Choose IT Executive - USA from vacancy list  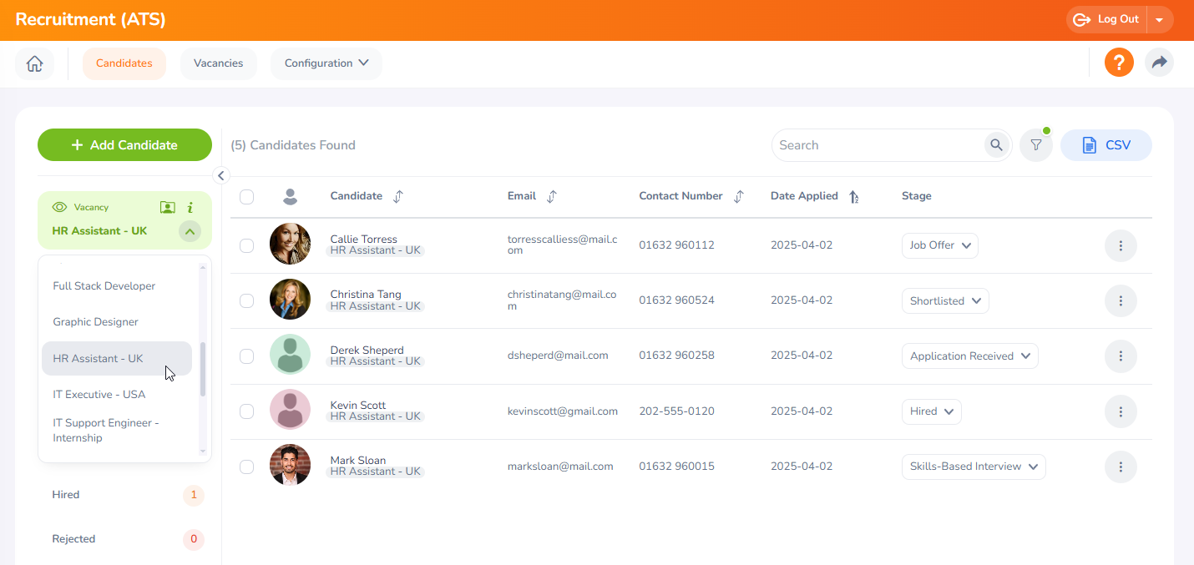(99, 395)
